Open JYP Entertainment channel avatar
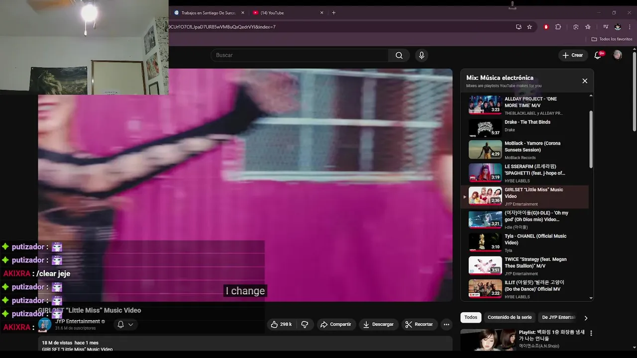 (45, 325)
